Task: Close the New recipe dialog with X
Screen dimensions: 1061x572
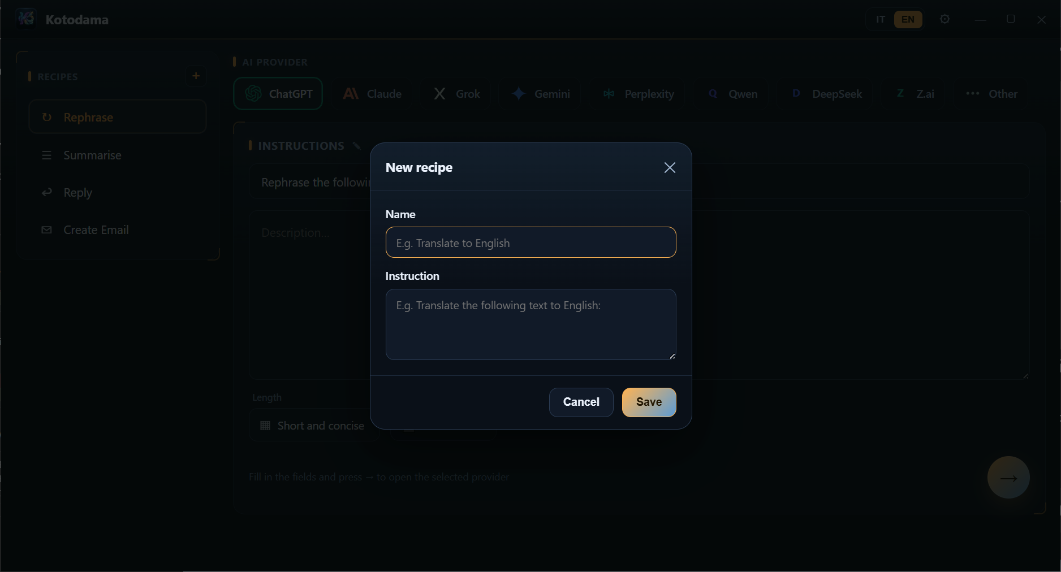Action: (670, 168)
